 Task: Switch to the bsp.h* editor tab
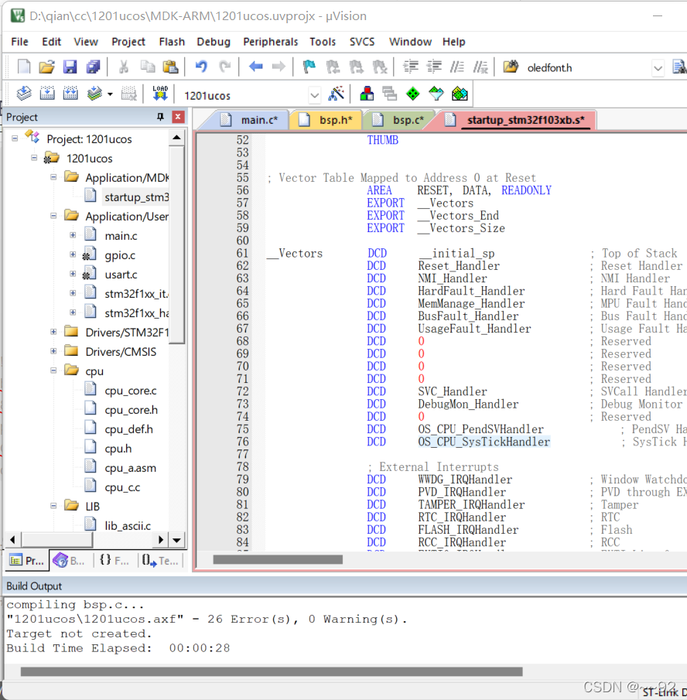pos(326,120)
